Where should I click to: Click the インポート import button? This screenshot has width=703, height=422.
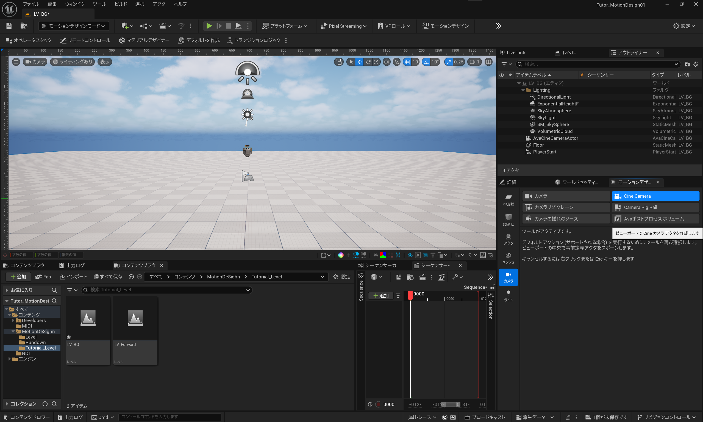pos(73,277)
